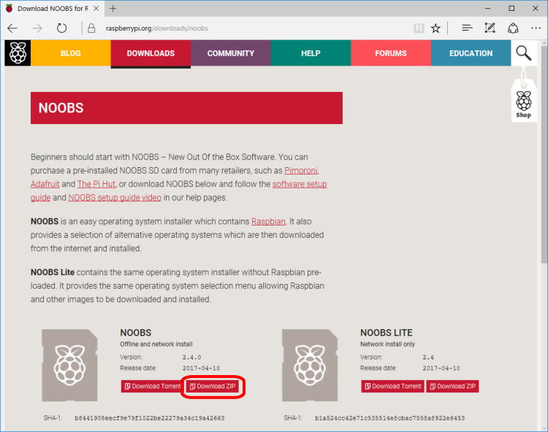548x432 pixels.
Task: Follow the Raspbian link
Action: click(x=268, y=222)
